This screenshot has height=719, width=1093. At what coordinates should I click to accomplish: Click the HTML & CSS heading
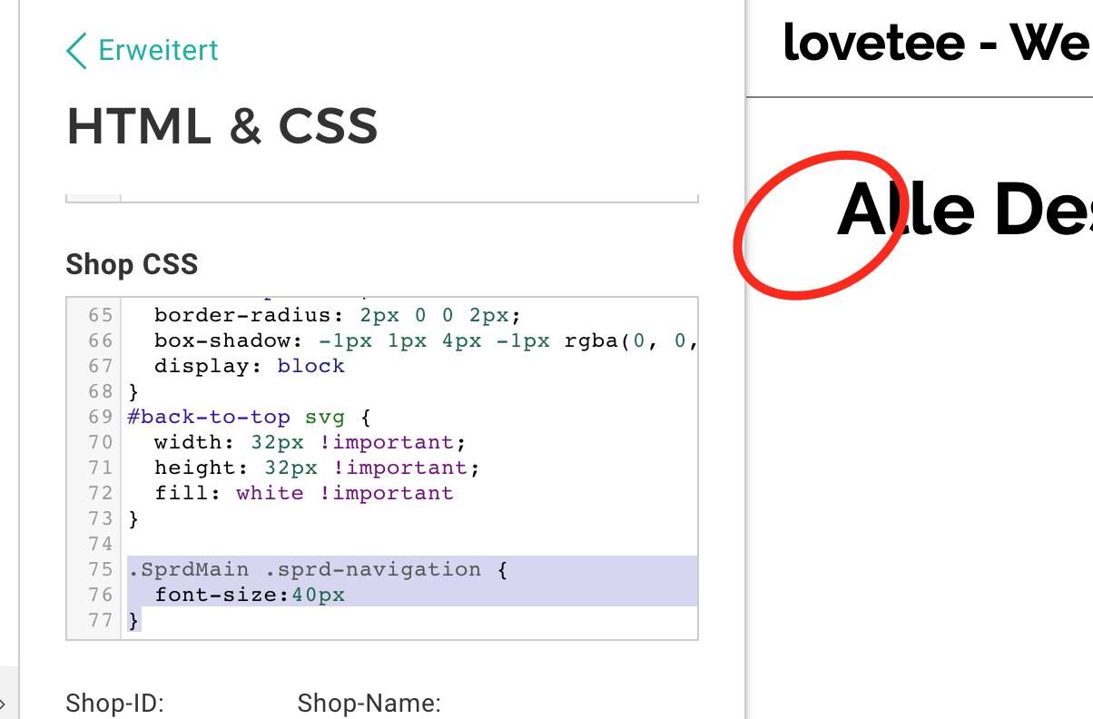(222, 126)
